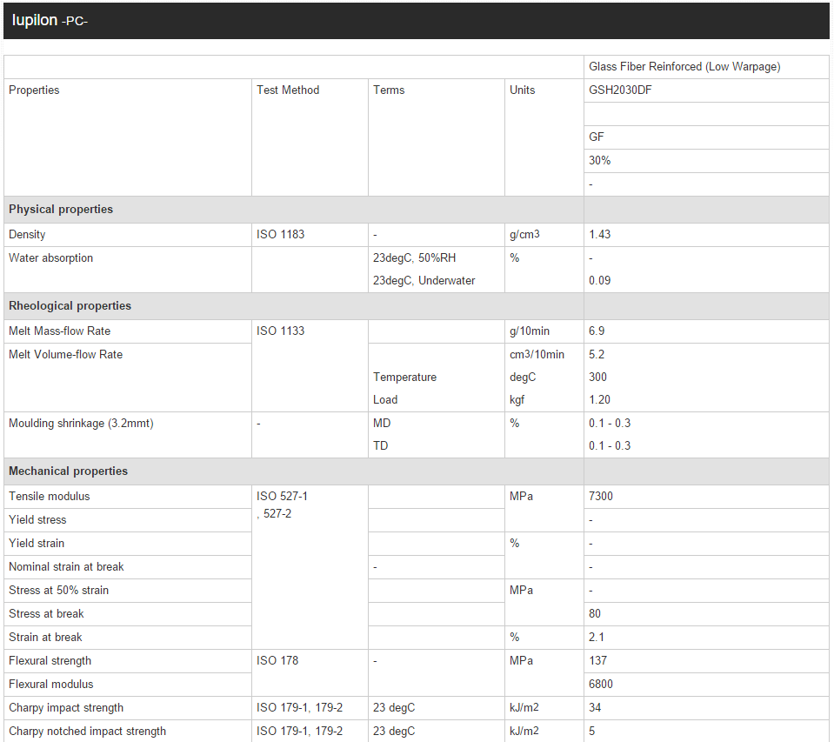The image size is (834, 742).
Task: Click the Iupilon -PC- header title
Action: click(50, 21)
